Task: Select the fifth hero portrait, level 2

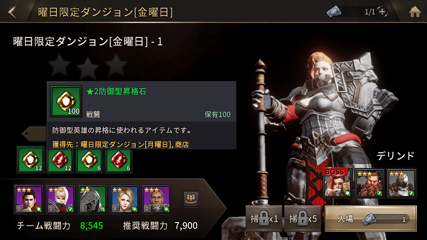Action: 156,199
